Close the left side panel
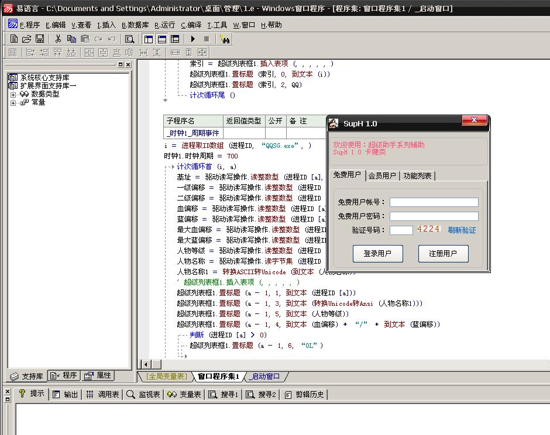The height and width of the screenshot is (435, 550). (x=128, y=64)
